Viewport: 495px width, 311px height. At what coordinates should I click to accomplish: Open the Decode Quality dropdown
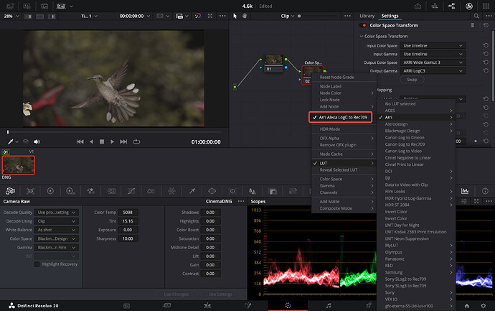[x=56, y=213]
